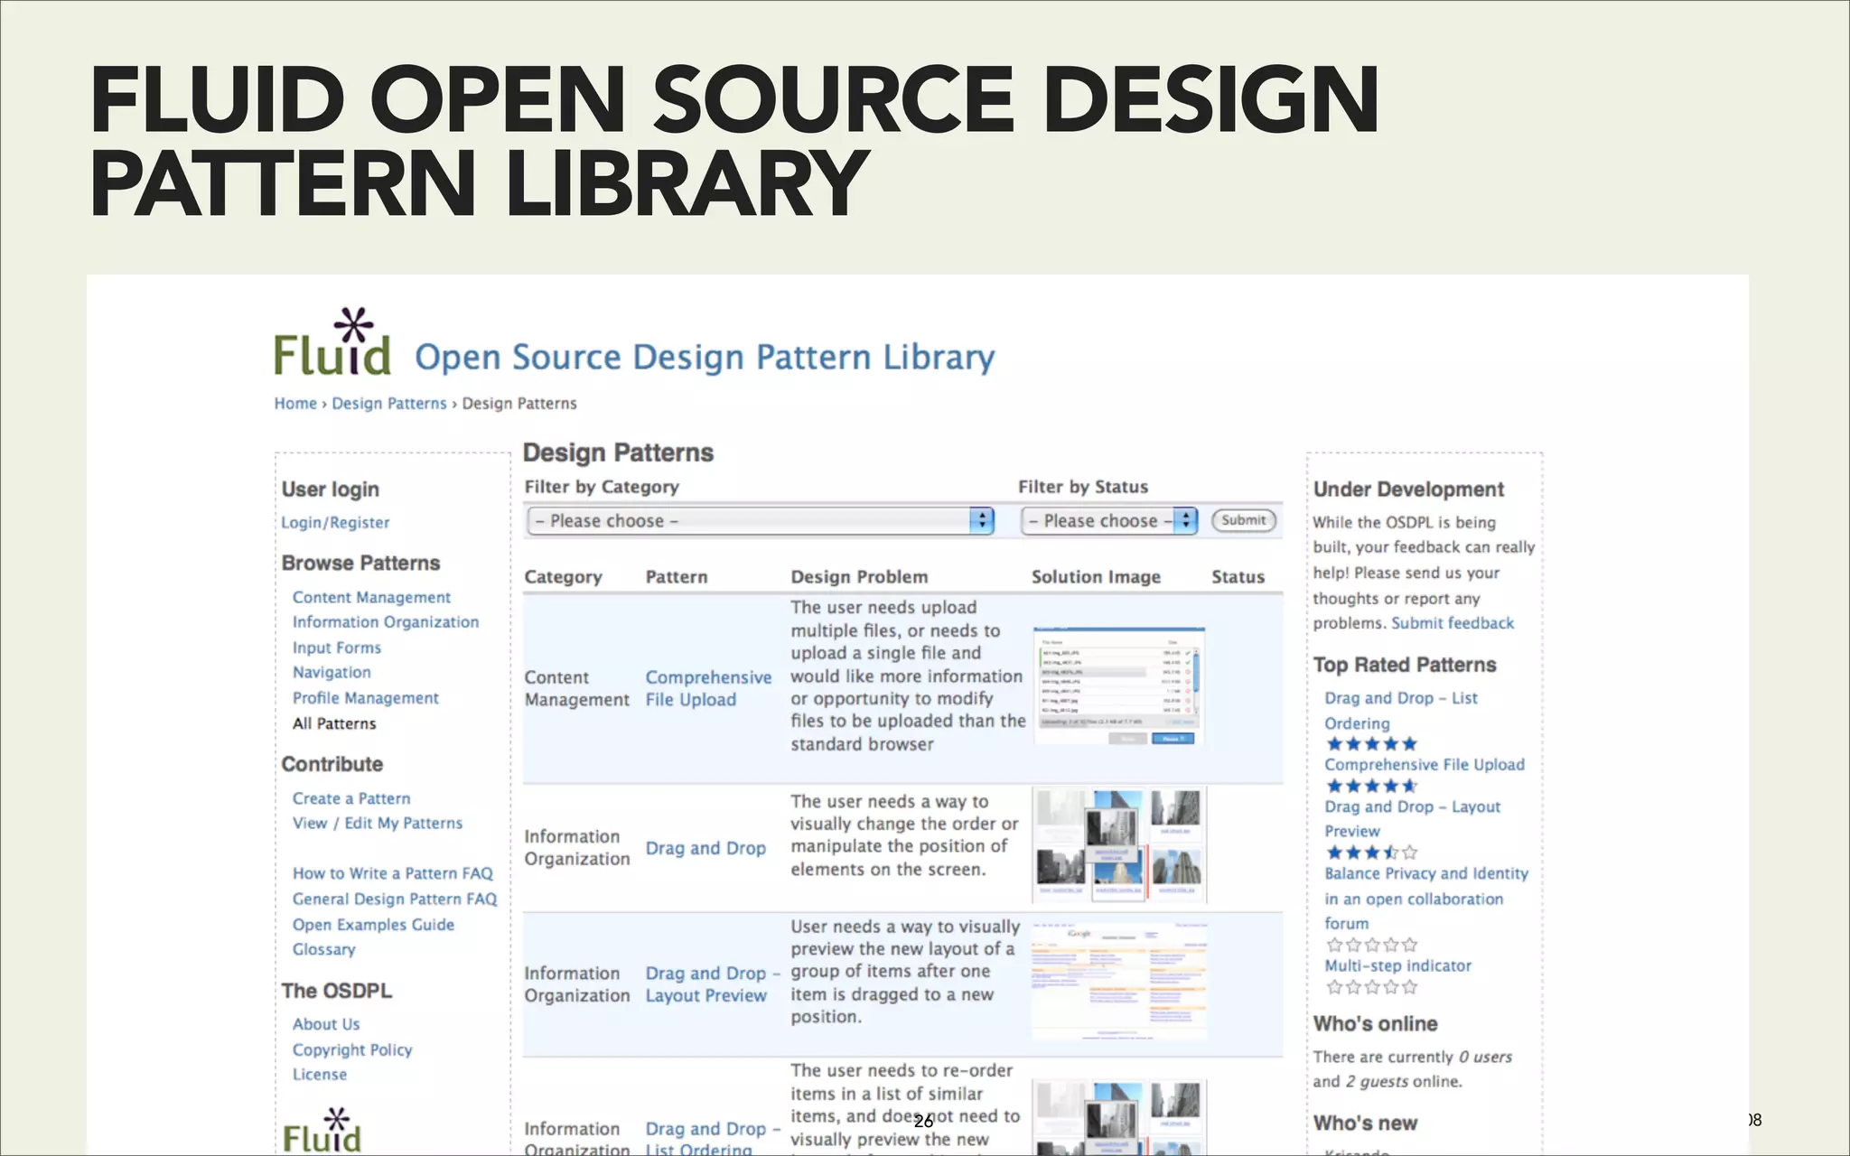The image size is (1850, 1156).
Task: Click Content Management category cell
Action: 576,688
